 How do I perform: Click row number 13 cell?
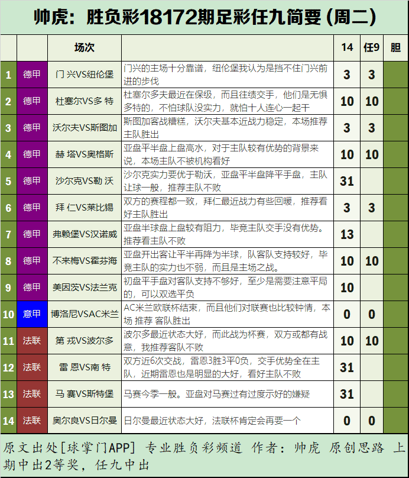click(8, 394)
